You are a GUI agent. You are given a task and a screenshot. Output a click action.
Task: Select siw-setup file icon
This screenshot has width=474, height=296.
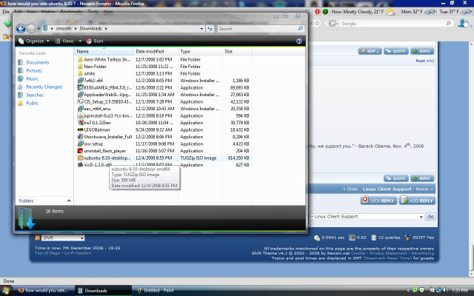pyautogui.click(x=80, y=144)
